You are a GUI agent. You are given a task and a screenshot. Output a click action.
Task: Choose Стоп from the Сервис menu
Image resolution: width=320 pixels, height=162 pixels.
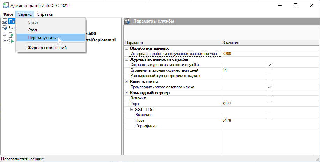tap(32, 30)
